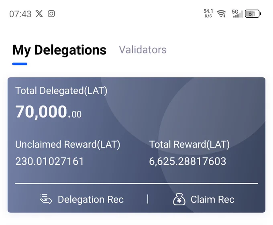
Task: Open Delegation Rec records
Action: point(82,199)
